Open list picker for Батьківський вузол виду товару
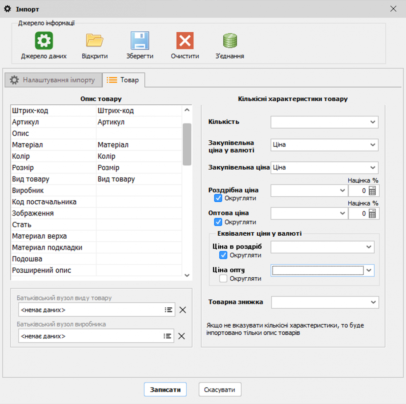This screenshot has height=404, width=406. [x=168, y=310]
